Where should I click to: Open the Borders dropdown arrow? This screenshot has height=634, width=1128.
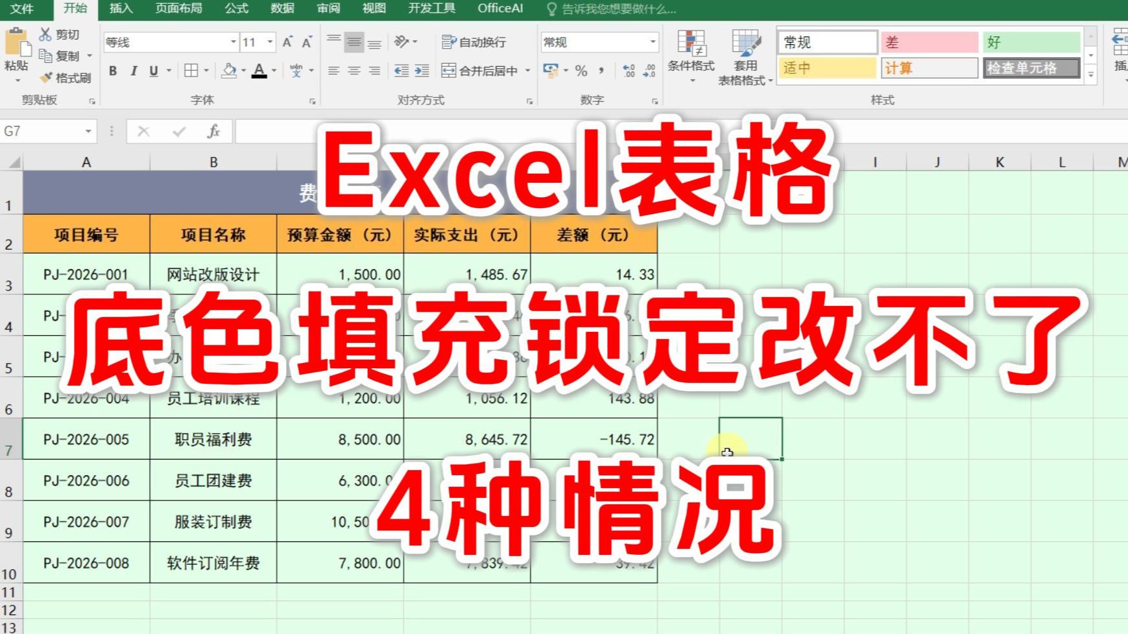click(x=206, y=71)
